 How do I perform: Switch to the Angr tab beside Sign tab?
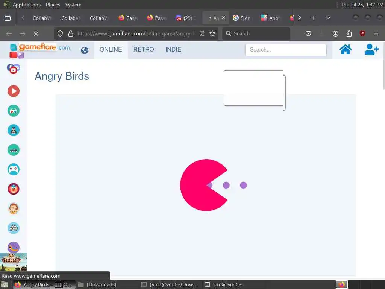pos(271,18)
